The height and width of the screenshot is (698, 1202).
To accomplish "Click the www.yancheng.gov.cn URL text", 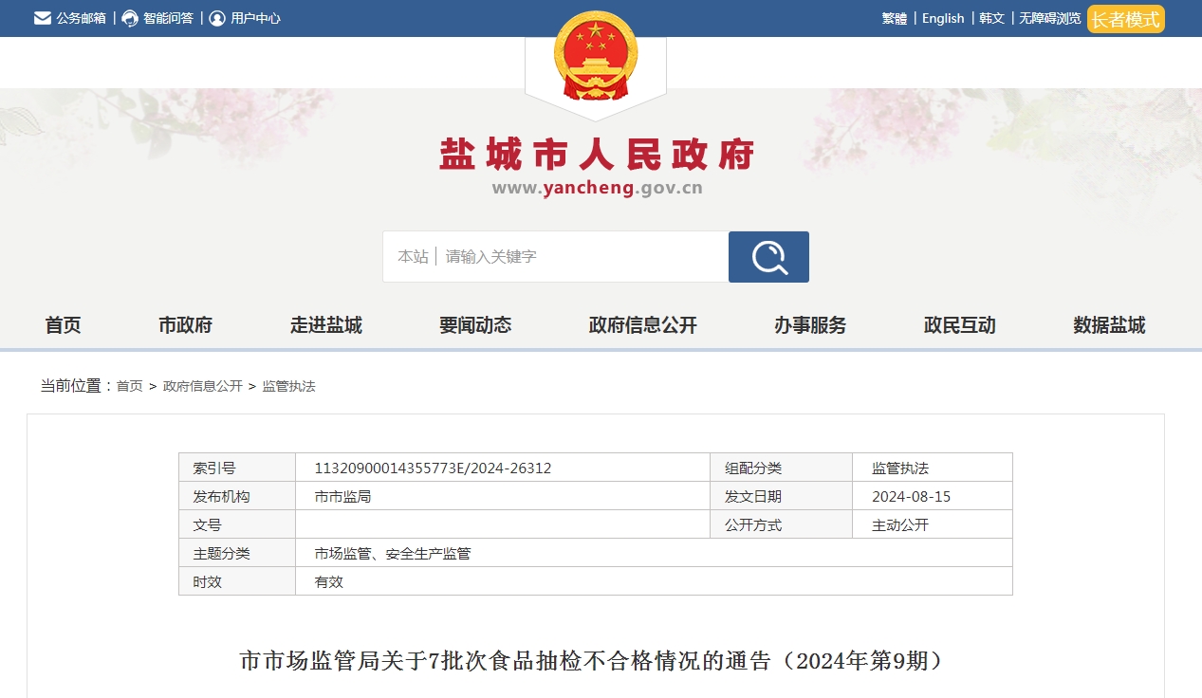I will click(597, 188).
